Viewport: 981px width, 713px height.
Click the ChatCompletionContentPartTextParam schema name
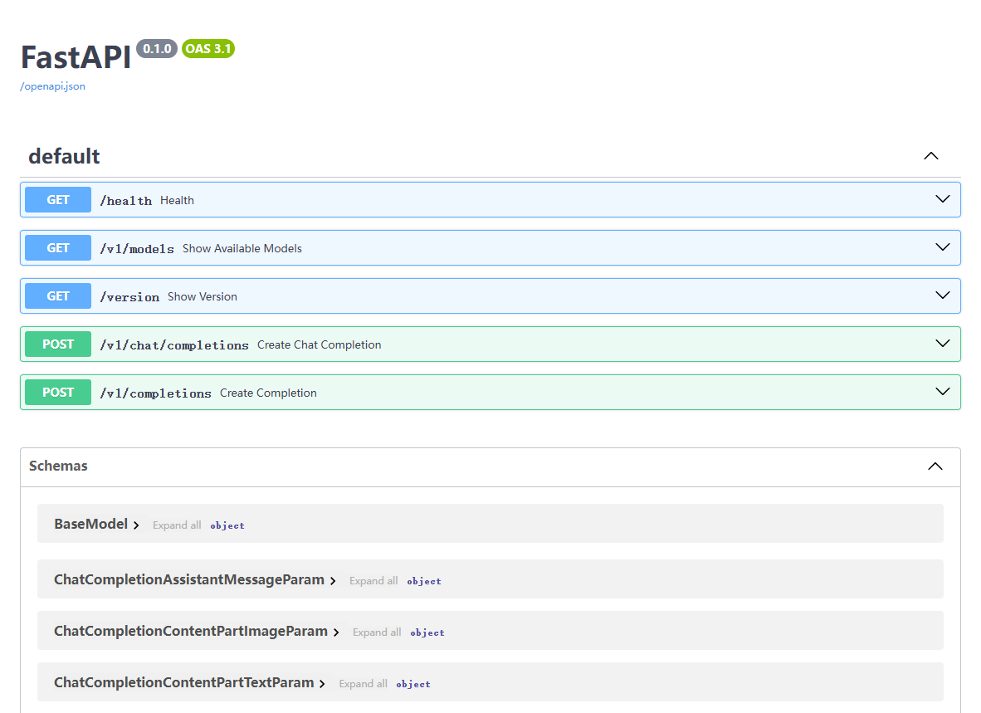pyautogui.click(x=184, y=682)
